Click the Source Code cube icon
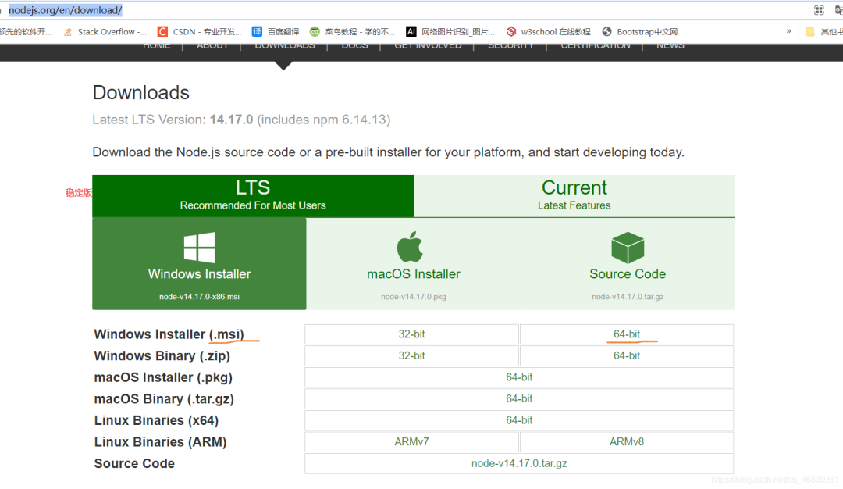The width and height of the screenshot is (843, 489). [628, 248]
